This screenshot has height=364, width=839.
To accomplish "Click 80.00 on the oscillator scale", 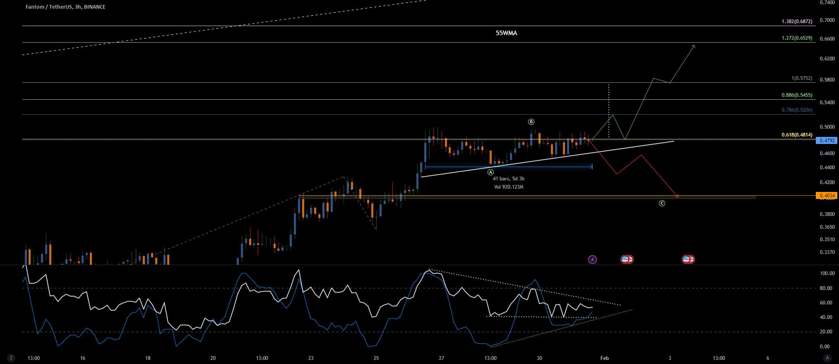I will click(827, 288).
